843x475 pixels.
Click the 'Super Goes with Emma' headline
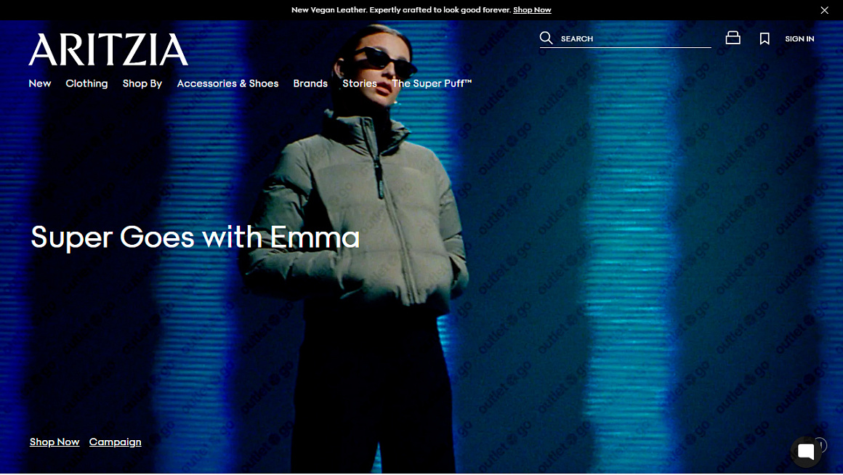195,237
